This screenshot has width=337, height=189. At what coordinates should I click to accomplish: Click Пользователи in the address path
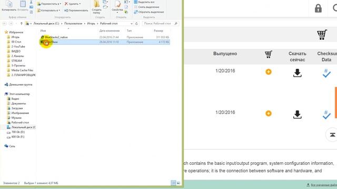pos(73,24)
